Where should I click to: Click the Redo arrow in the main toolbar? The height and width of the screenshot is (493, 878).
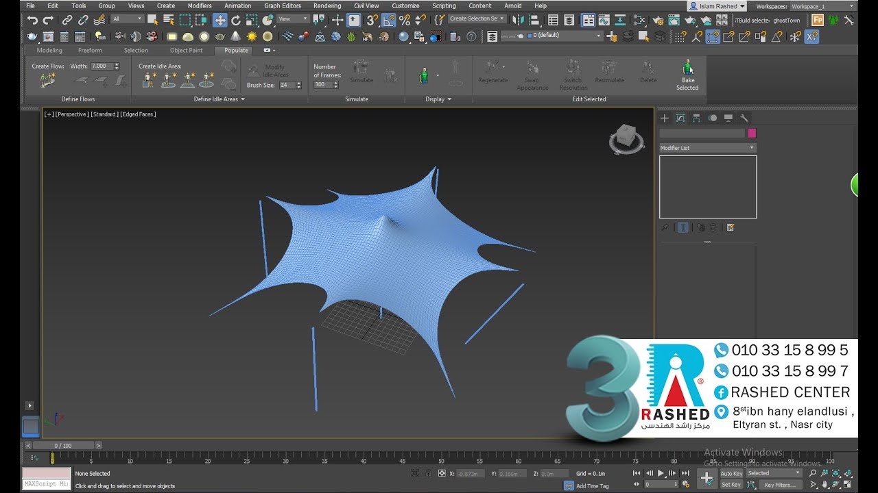48,20
